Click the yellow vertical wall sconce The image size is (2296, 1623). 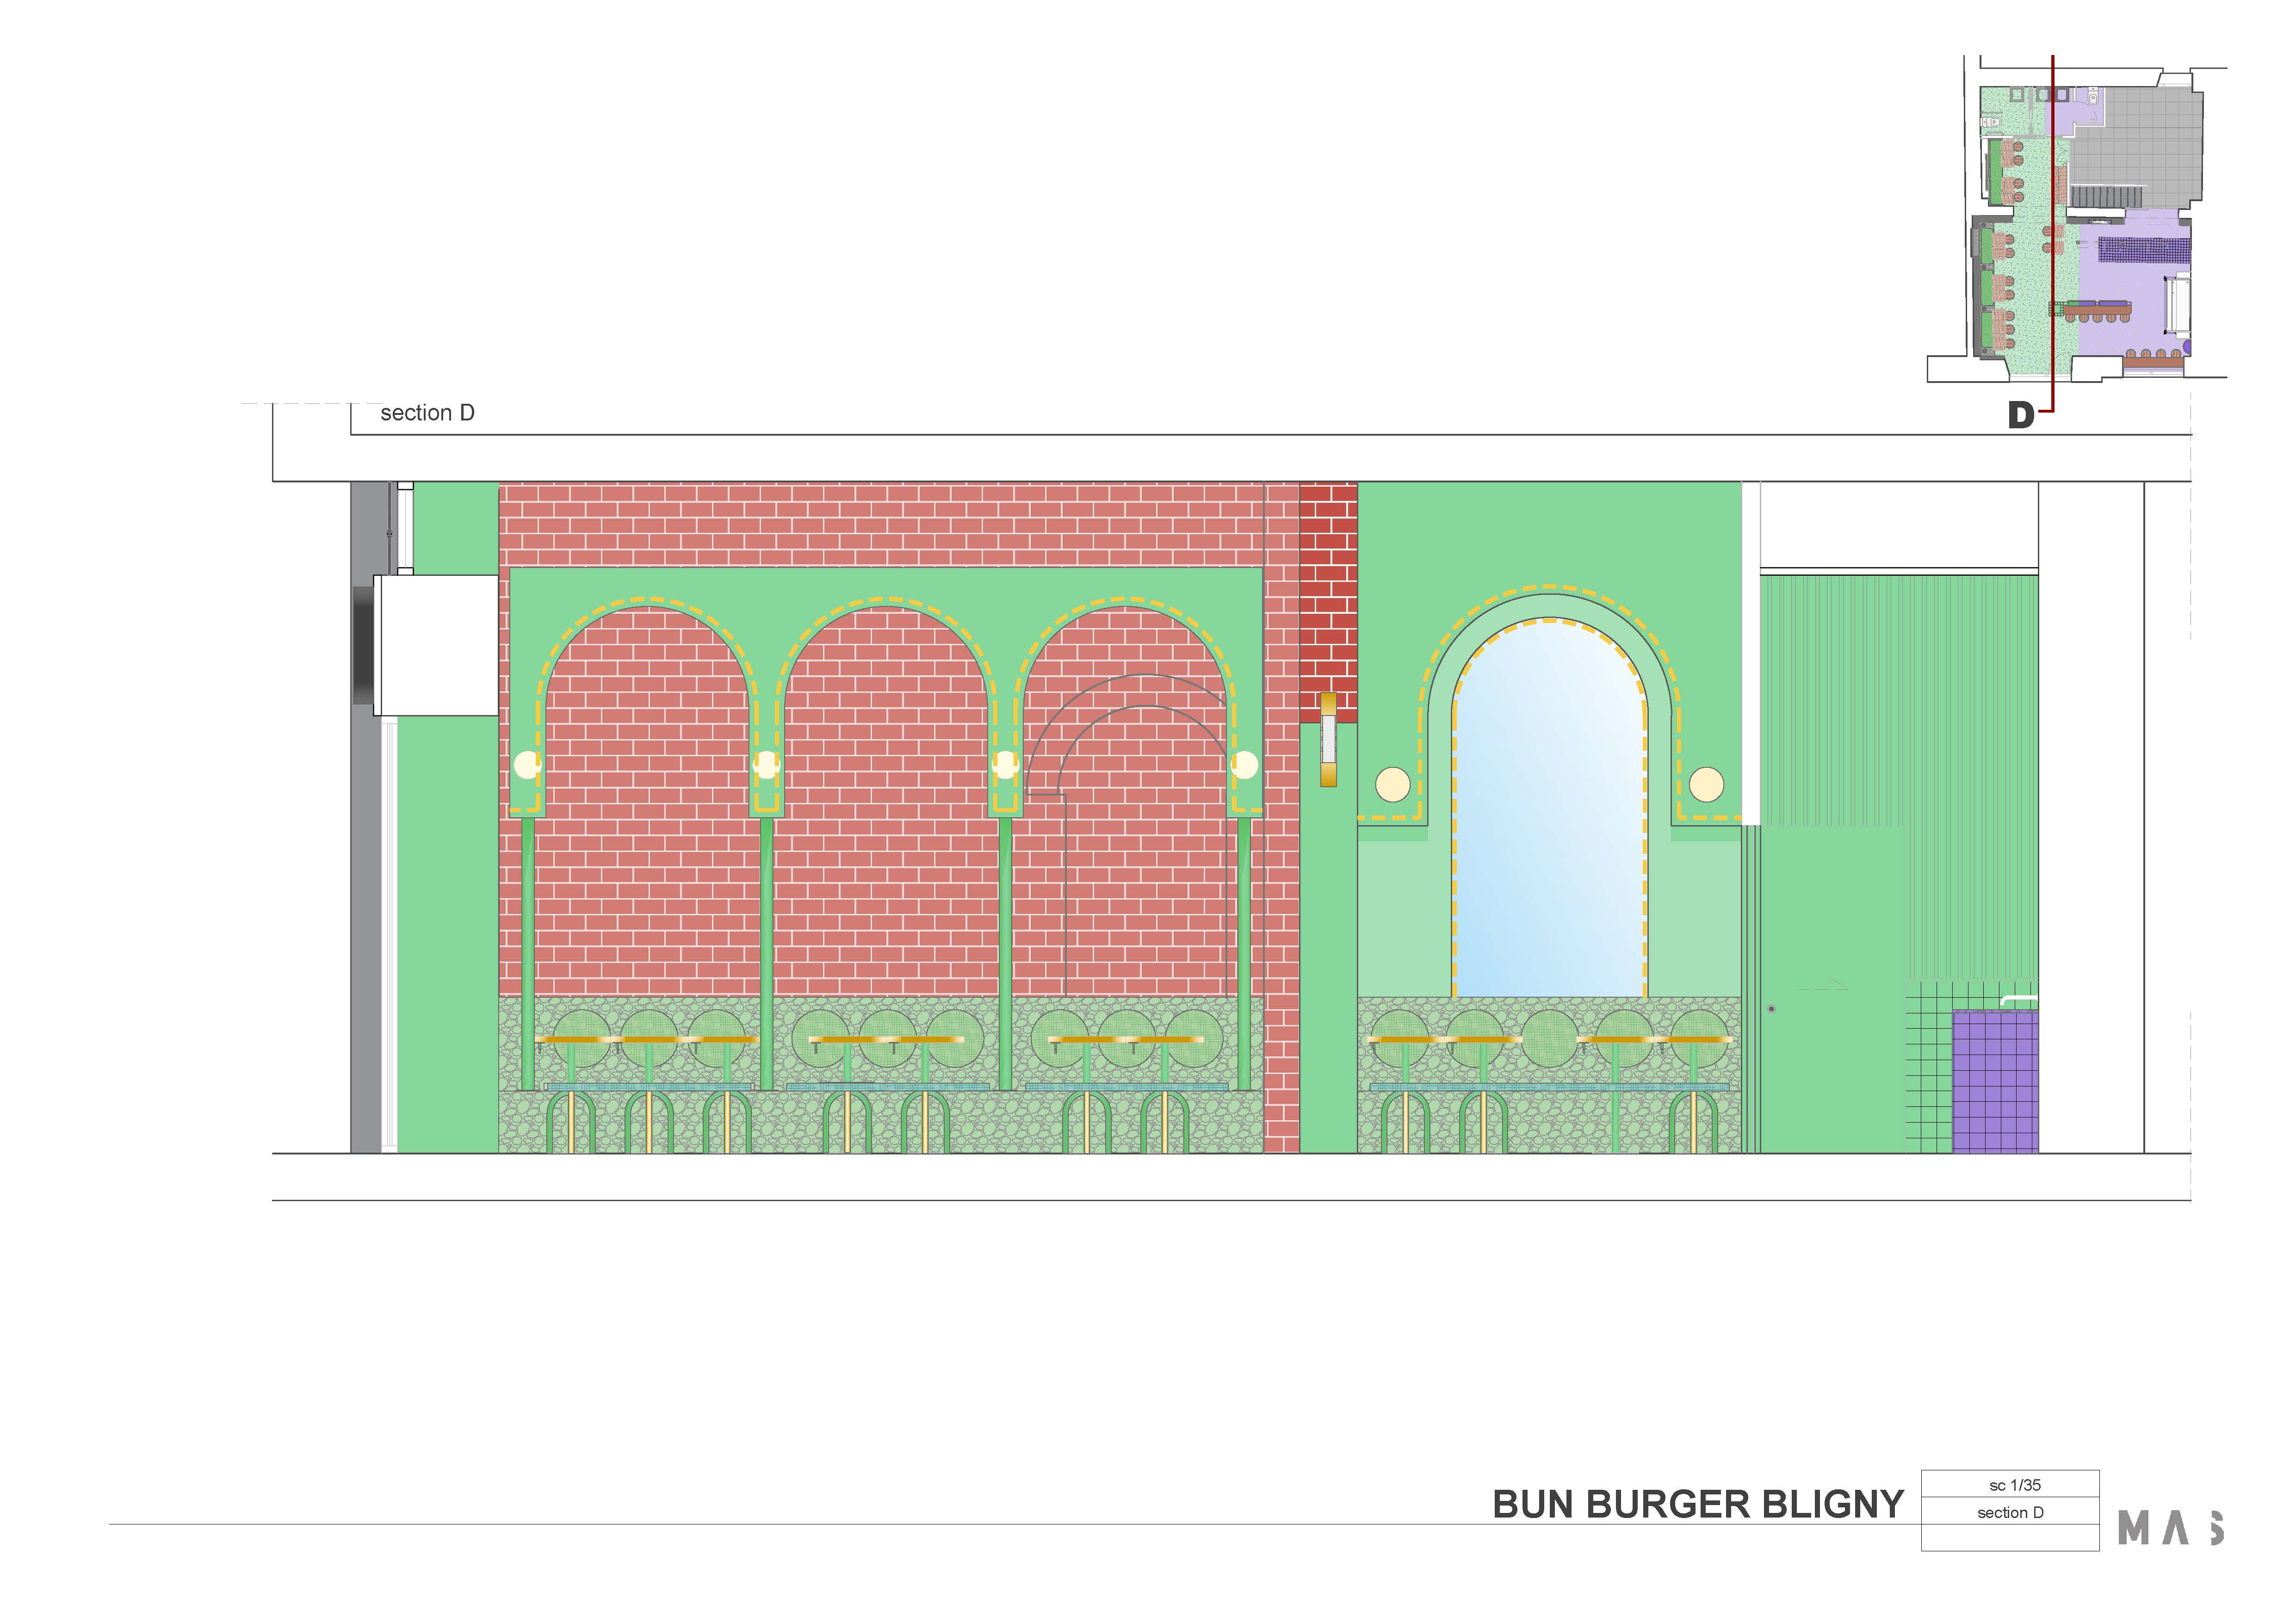pyautogui.click(x=1328, y=739)
